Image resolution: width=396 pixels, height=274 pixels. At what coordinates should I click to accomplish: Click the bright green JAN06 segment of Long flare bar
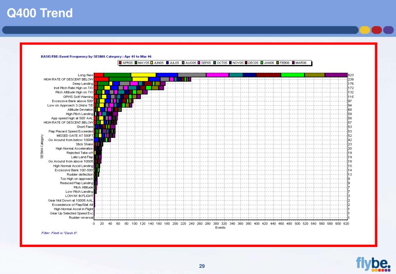pyautogui.click(x=293, y=75)
